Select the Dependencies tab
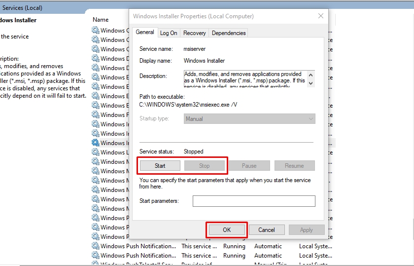Viewport: 414px width, 266px height. (229, 33)
